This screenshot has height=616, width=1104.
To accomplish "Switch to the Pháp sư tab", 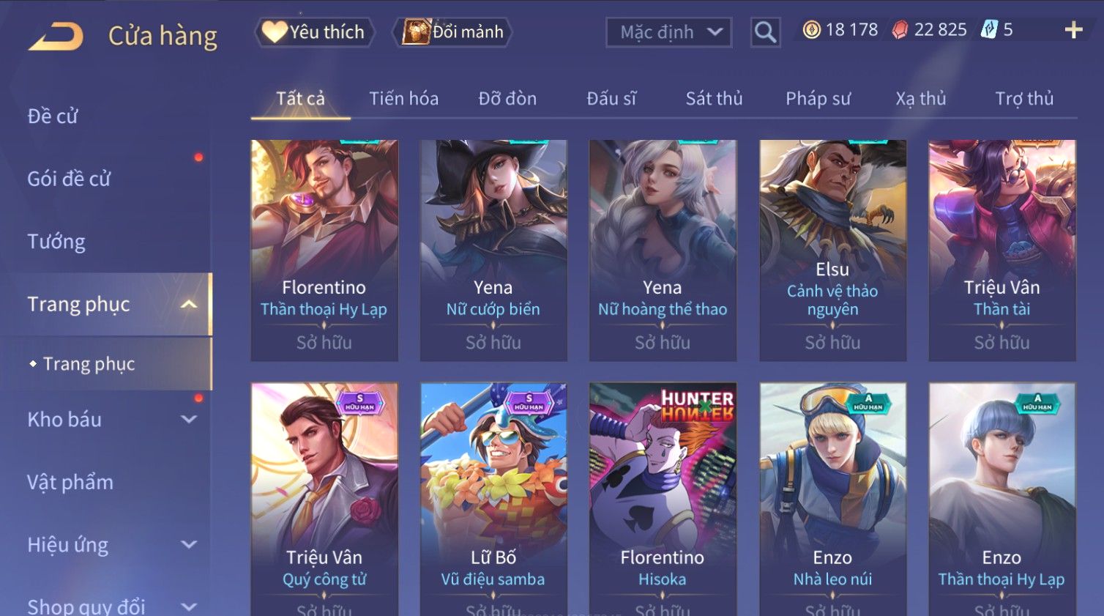I will pos(818,99).
